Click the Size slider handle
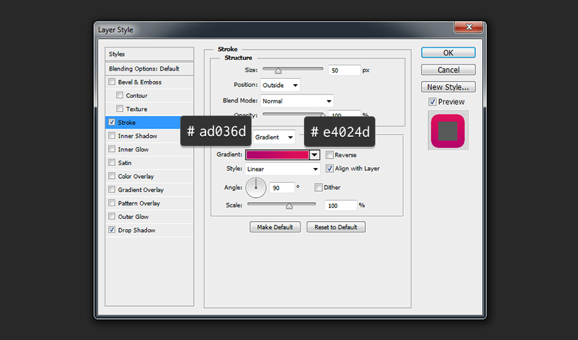This screenshot has height=340, width=578. pos(277,69)
